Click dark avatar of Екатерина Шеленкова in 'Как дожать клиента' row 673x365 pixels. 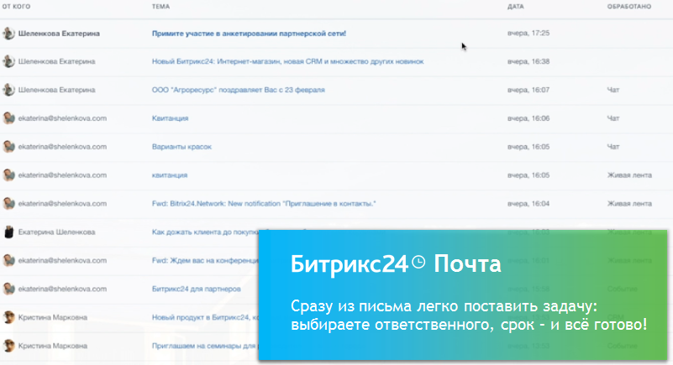tap(8, 232)
